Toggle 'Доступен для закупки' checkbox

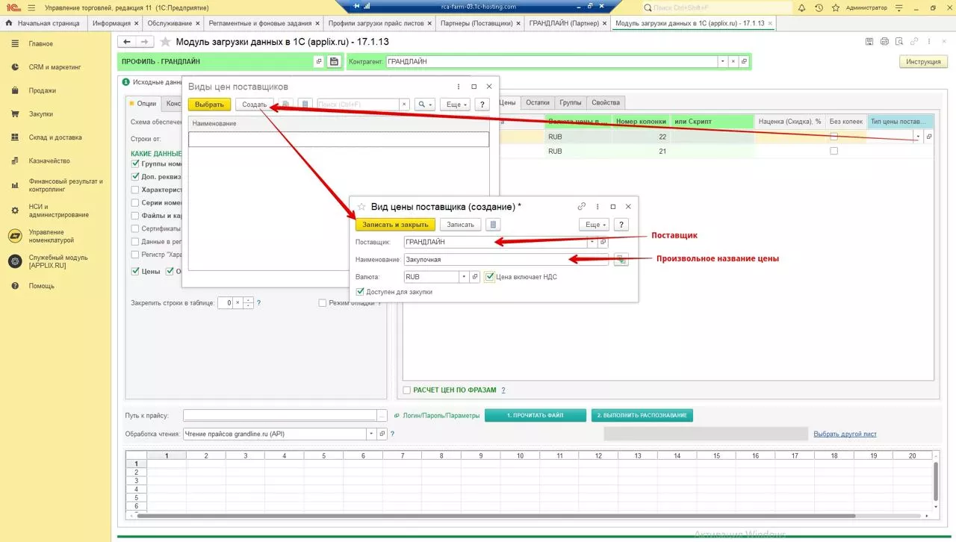pyautogui.click(x=361, y=292)
